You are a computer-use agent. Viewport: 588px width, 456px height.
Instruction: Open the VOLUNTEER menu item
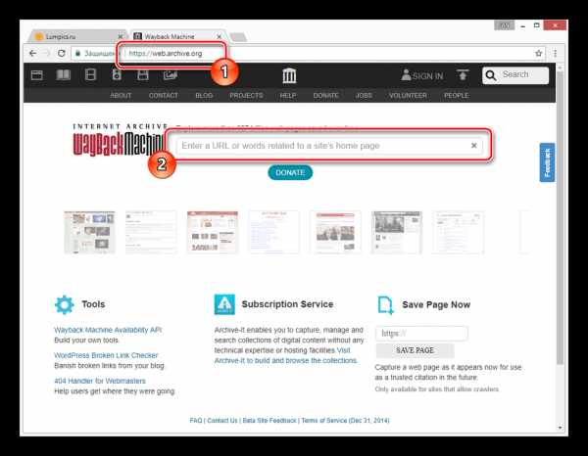coord(408,96)
